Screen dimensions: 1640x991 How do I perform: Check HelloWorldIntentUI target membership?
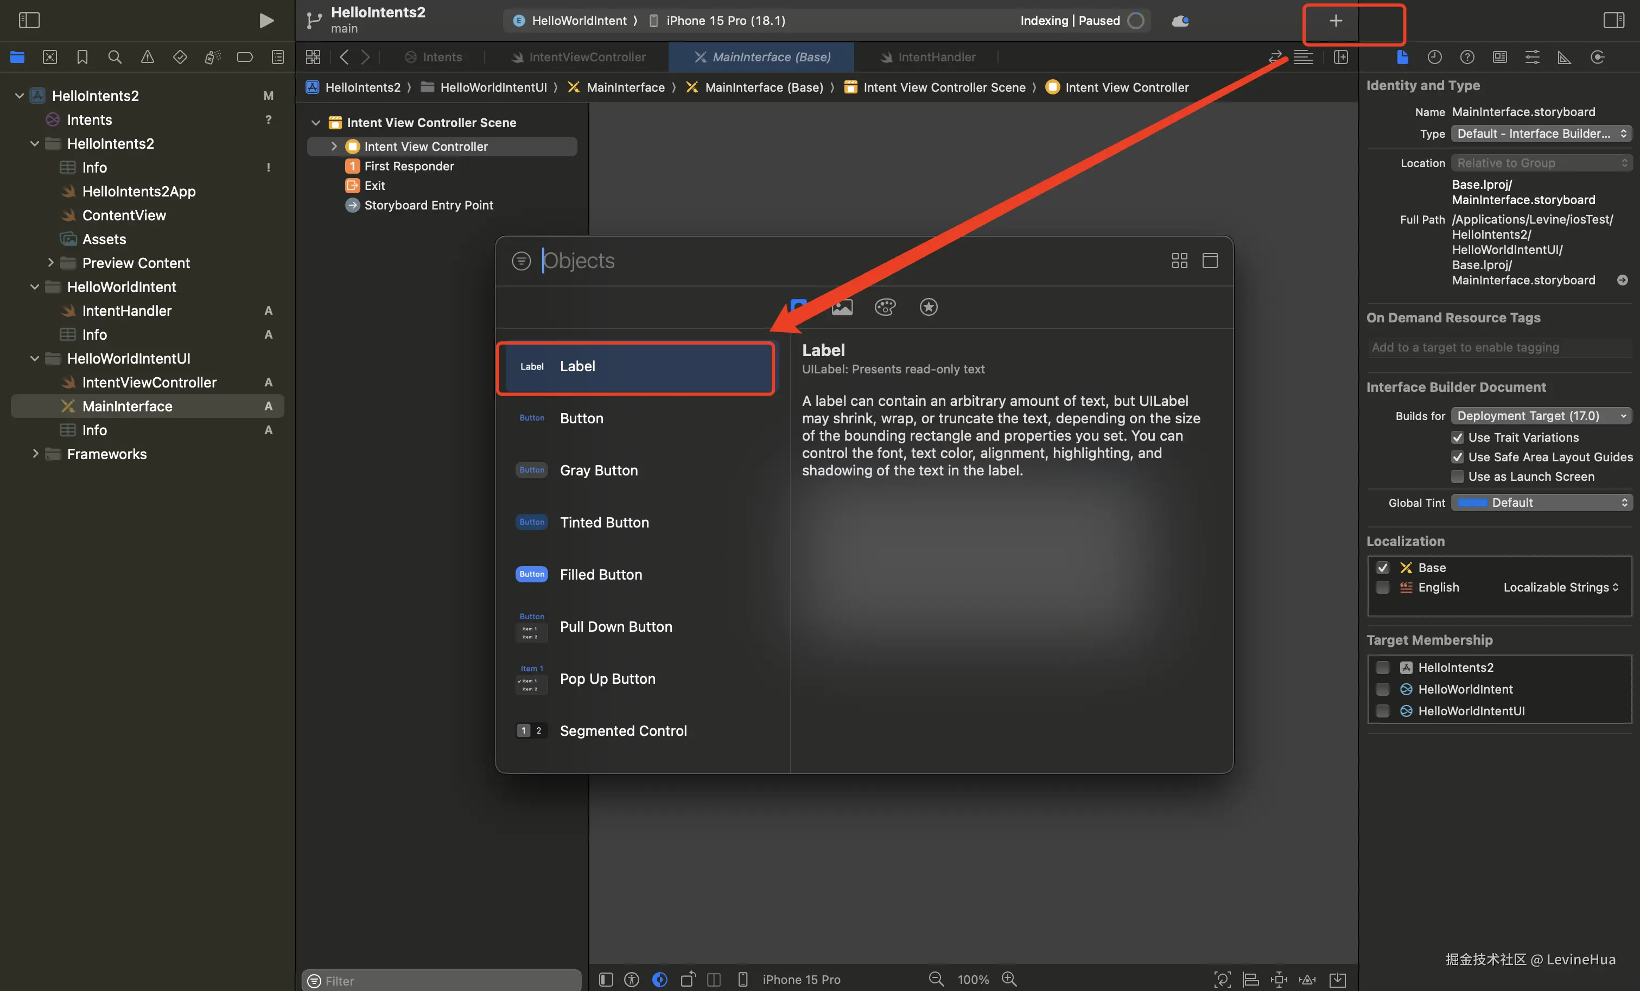click(x=1382, y=711)
